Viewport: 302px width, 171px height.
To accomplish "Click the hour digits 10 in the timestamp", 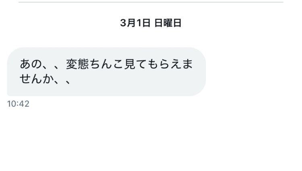I will (x=11, y=104).
